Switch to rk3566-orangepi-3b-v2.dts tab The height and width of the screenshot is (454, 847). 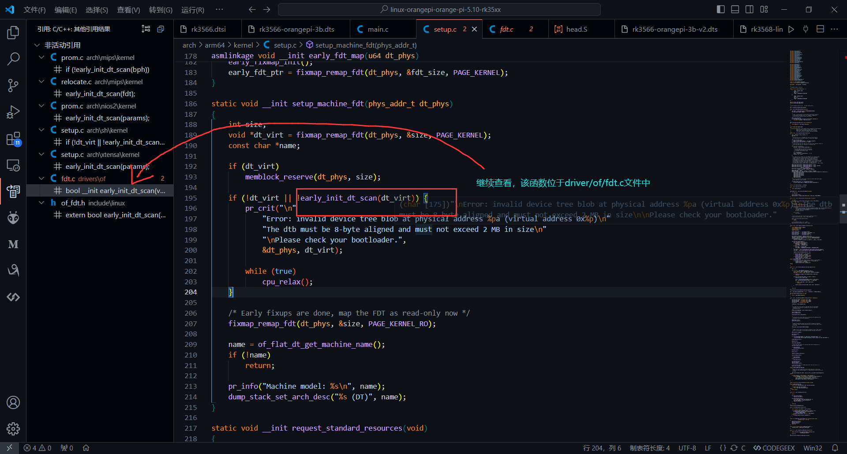click(675, 29)
